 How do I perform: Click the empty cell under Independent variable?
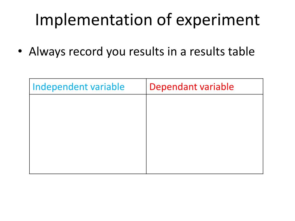click(88, 134)
